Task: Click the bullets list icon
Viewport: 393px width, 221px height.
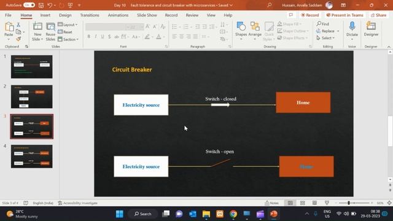Action: (x=174, y=26)
